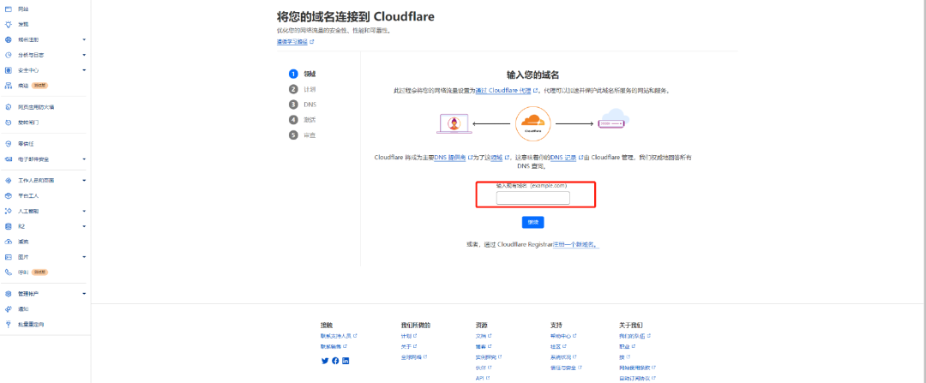Click the central Cloudflare logo in the diagram
The width and height of the screenshot is (926, 383).
coord(532,124)
